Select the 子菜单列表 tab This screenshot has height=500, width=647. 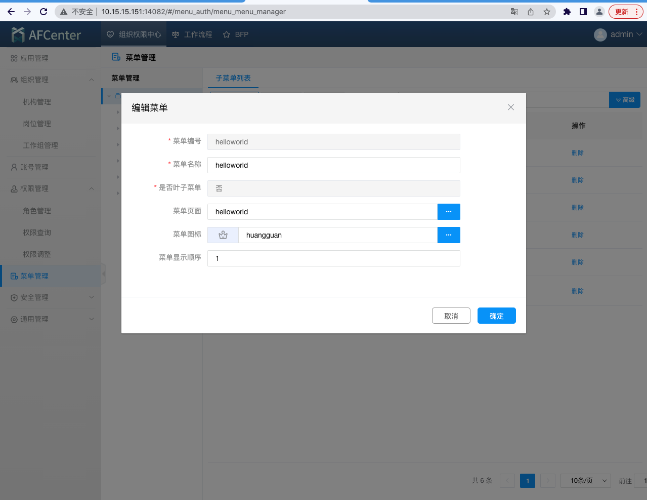point(233,78)
